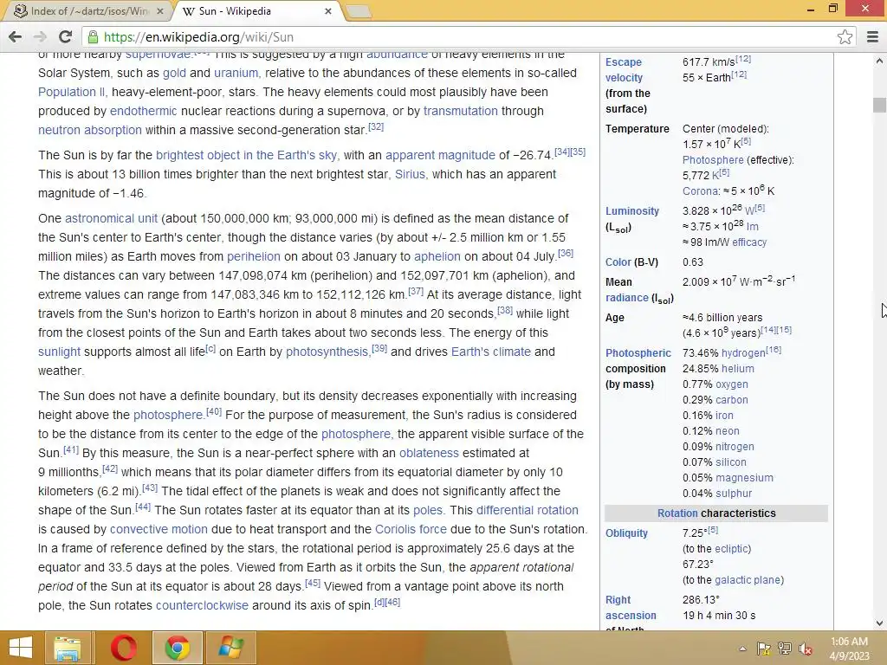This screenshot has height=665, width=887.
Task: Show hidden system tray icons
Action: (x=742, y=649)
